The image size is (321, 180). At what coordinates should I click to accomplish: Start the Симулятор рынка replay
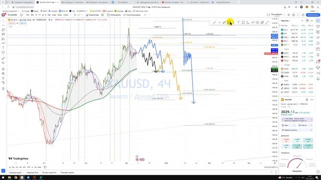[x=132, y=15]
